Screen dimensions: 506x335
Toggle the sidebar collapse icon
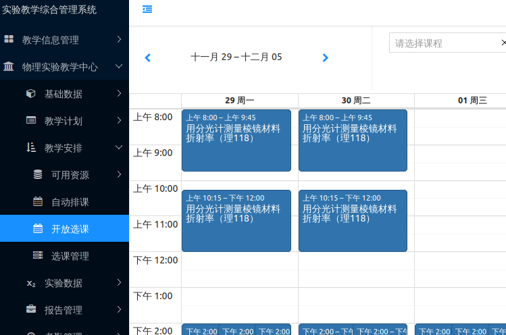pos(147,9)
